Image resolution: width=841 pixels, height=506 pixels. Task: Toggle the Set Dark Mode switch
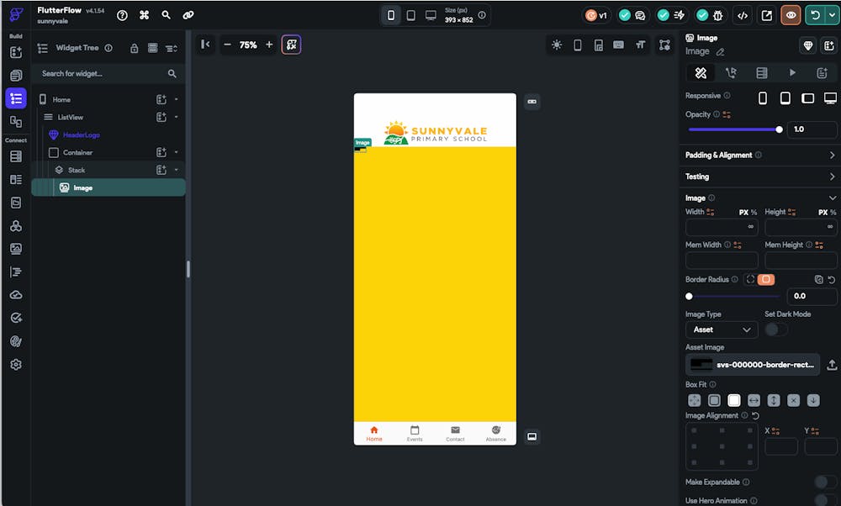point(775,329)
